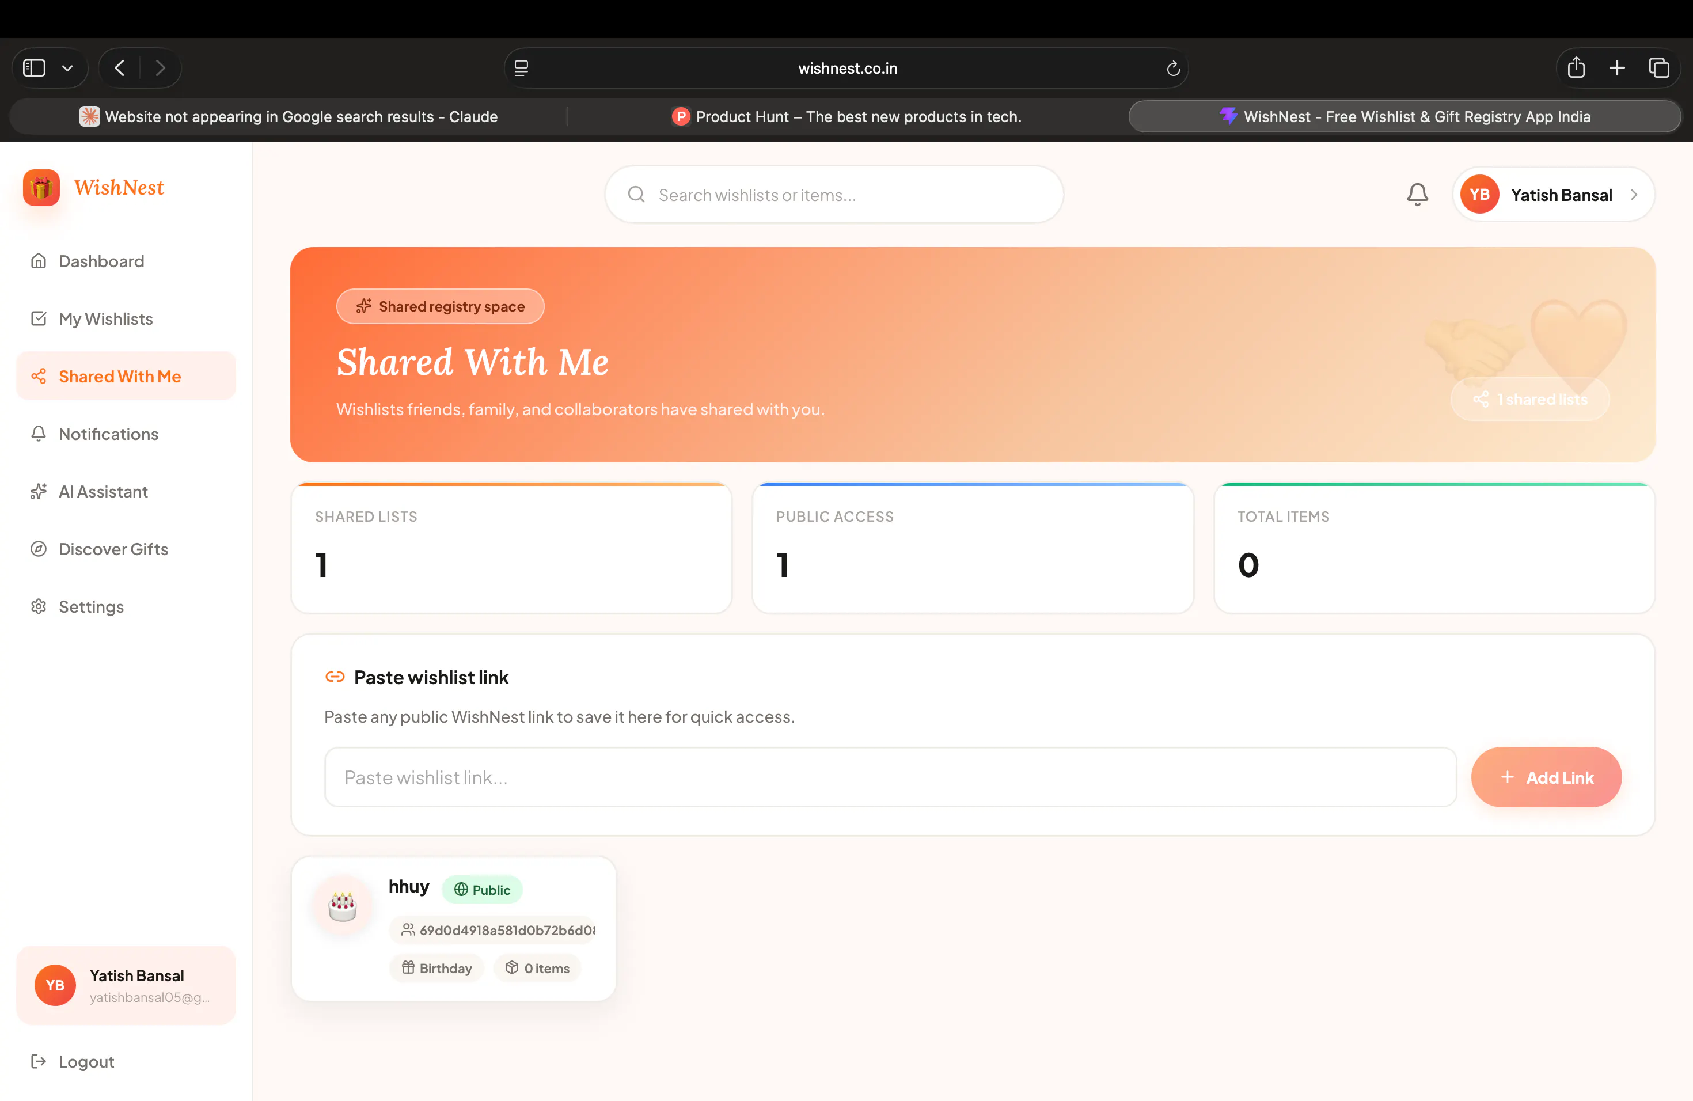Open the Safari sidebar dropdown chevron

coord(67,69)
